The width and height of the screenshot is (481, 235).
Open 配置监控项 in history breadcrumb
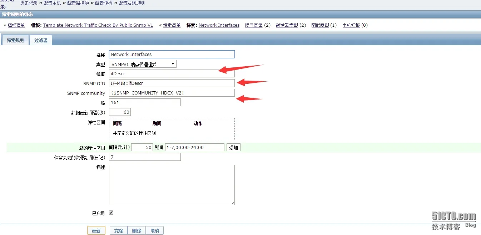(x=78, y=3)
